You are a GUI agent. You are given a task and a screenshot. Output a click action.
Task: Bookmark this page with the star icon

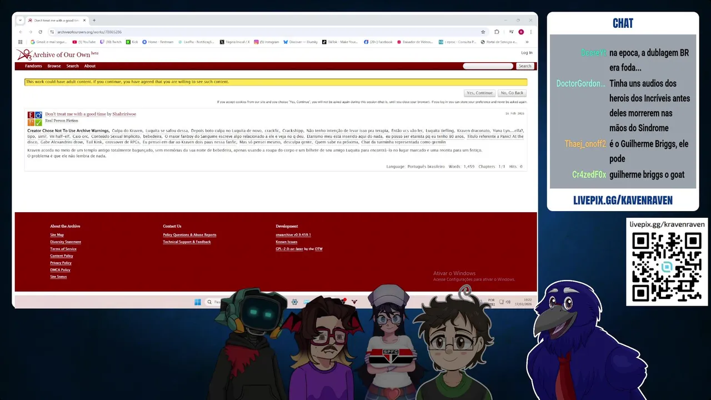click(483, 32)
